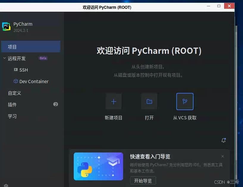Select the Beta badge next to 远程开发

click(x=43, y=58)
